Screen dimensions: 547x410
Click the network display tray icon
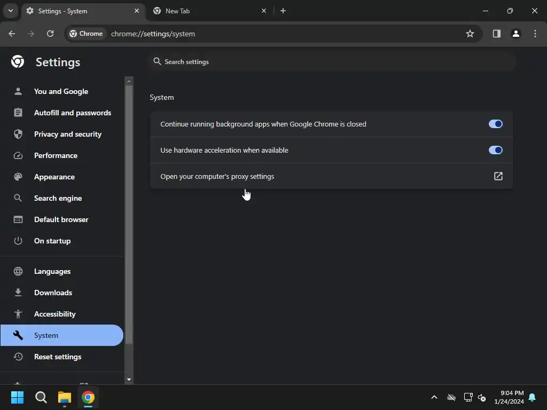(x=468, y=397)
